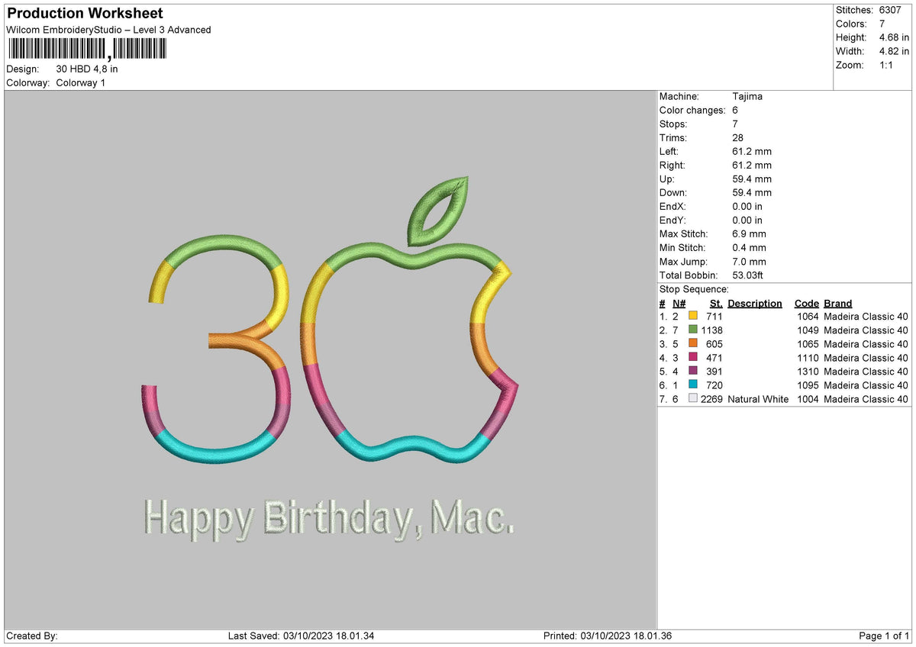This screenshot has height=647, width=916.
Task: Click the purple thread swatch for code 1310
Action: tap(693, 372)
